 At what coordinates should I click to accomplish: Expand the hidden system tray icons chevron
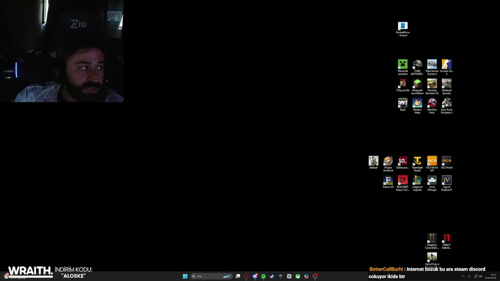click(463, 276)
